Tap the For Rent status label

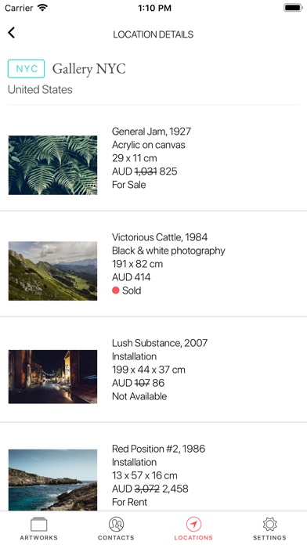[x=130, y=502]
